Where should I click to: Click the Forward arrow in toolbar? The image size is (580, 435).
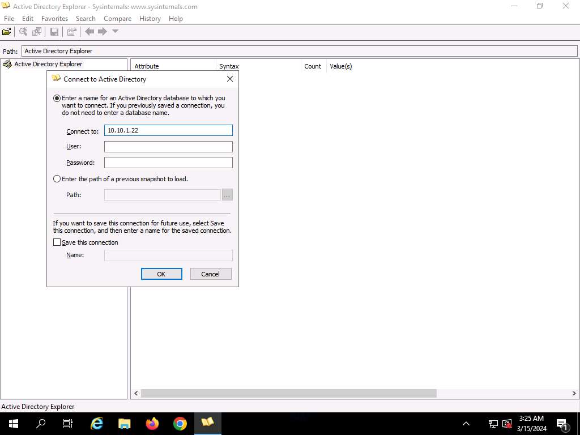(x=103, y=32)
